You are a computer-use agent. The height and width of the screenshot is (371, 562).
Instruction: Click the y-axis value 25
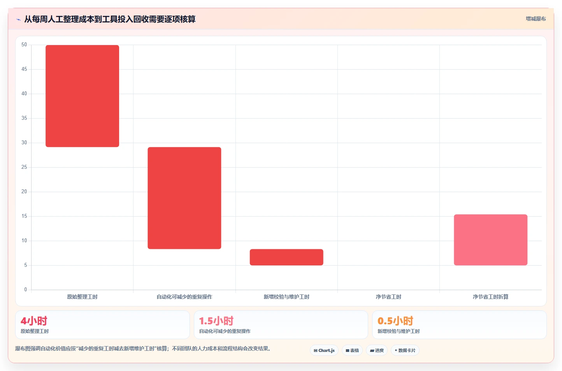click(x=24, y=167)
